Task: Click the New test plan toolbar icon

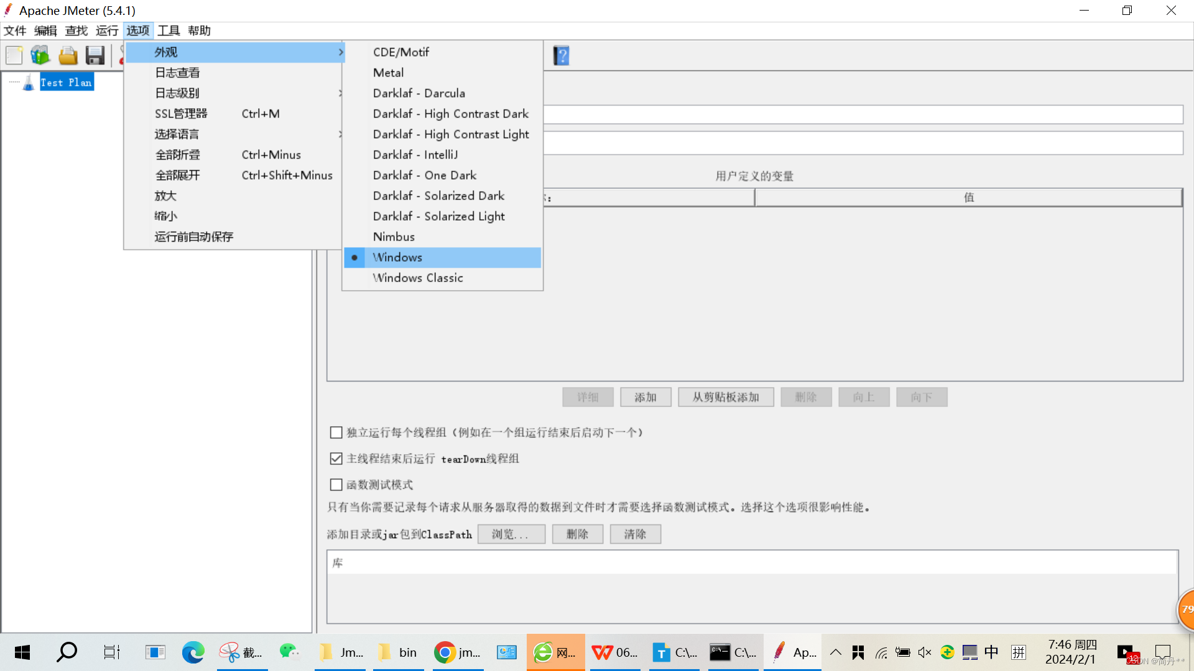Action: [x=14, y=55]
